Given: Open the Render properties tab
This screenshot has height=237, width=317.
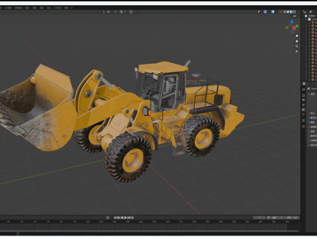Looking at the screenshot, I should click(303, 95).
